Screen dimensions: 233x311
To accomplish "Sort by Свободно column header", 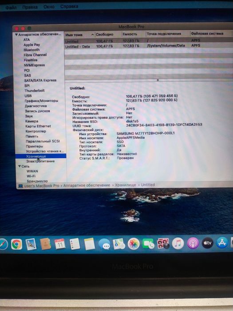I will click(108, 34).
